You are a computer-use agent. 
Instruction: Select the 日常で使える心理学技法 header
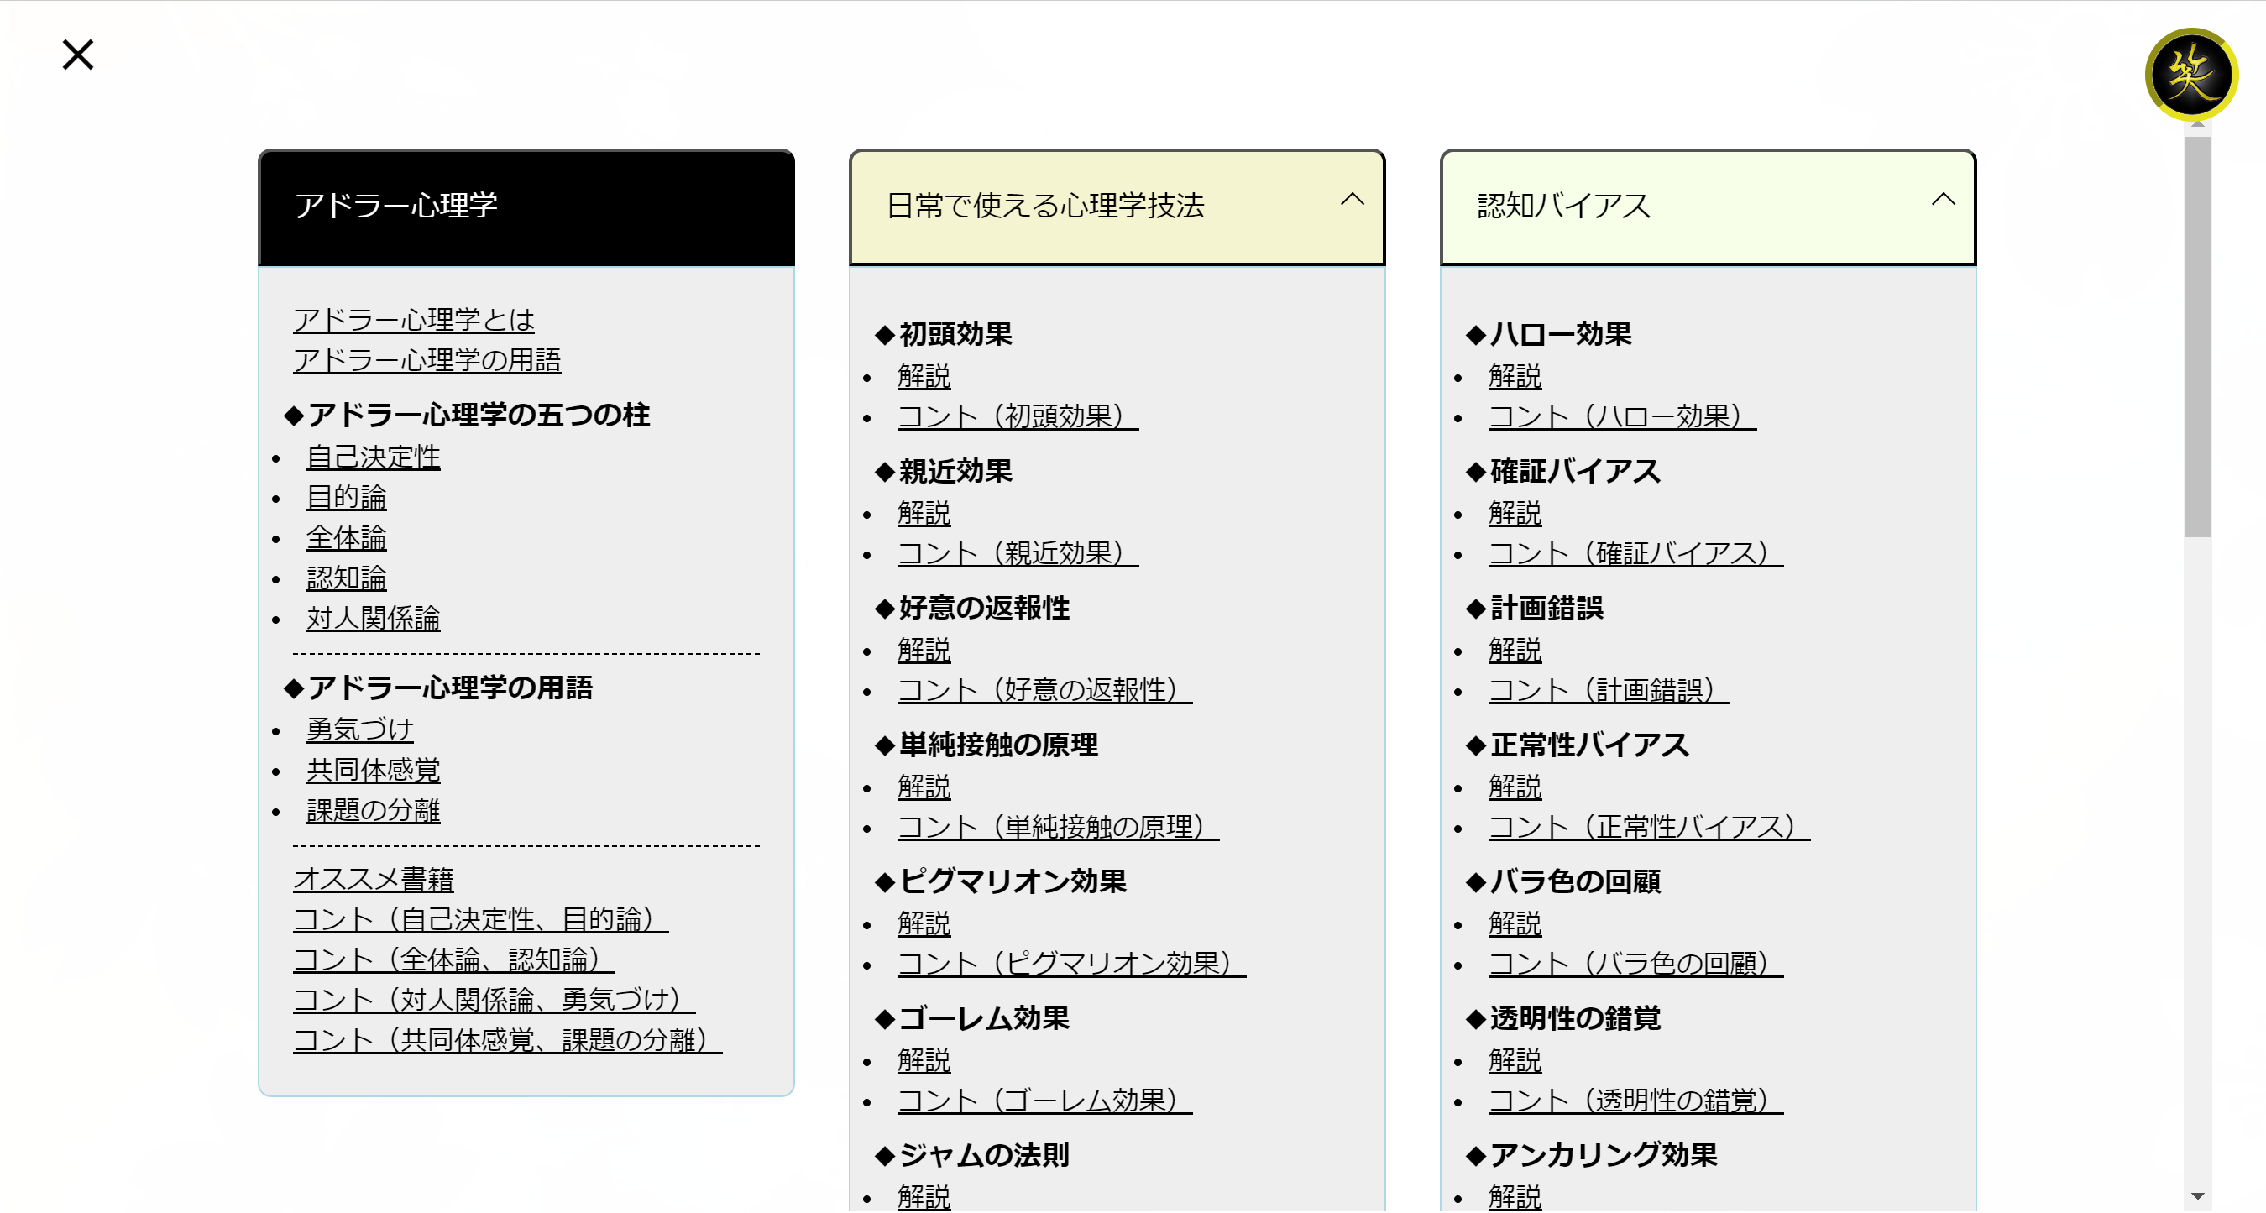click(x=1117, y=207)
